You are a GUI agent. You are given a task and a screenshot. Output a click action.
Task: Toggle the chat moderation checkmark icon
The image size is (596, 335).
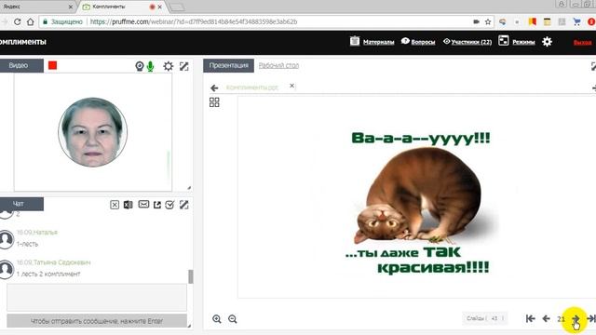pos(169,205)
